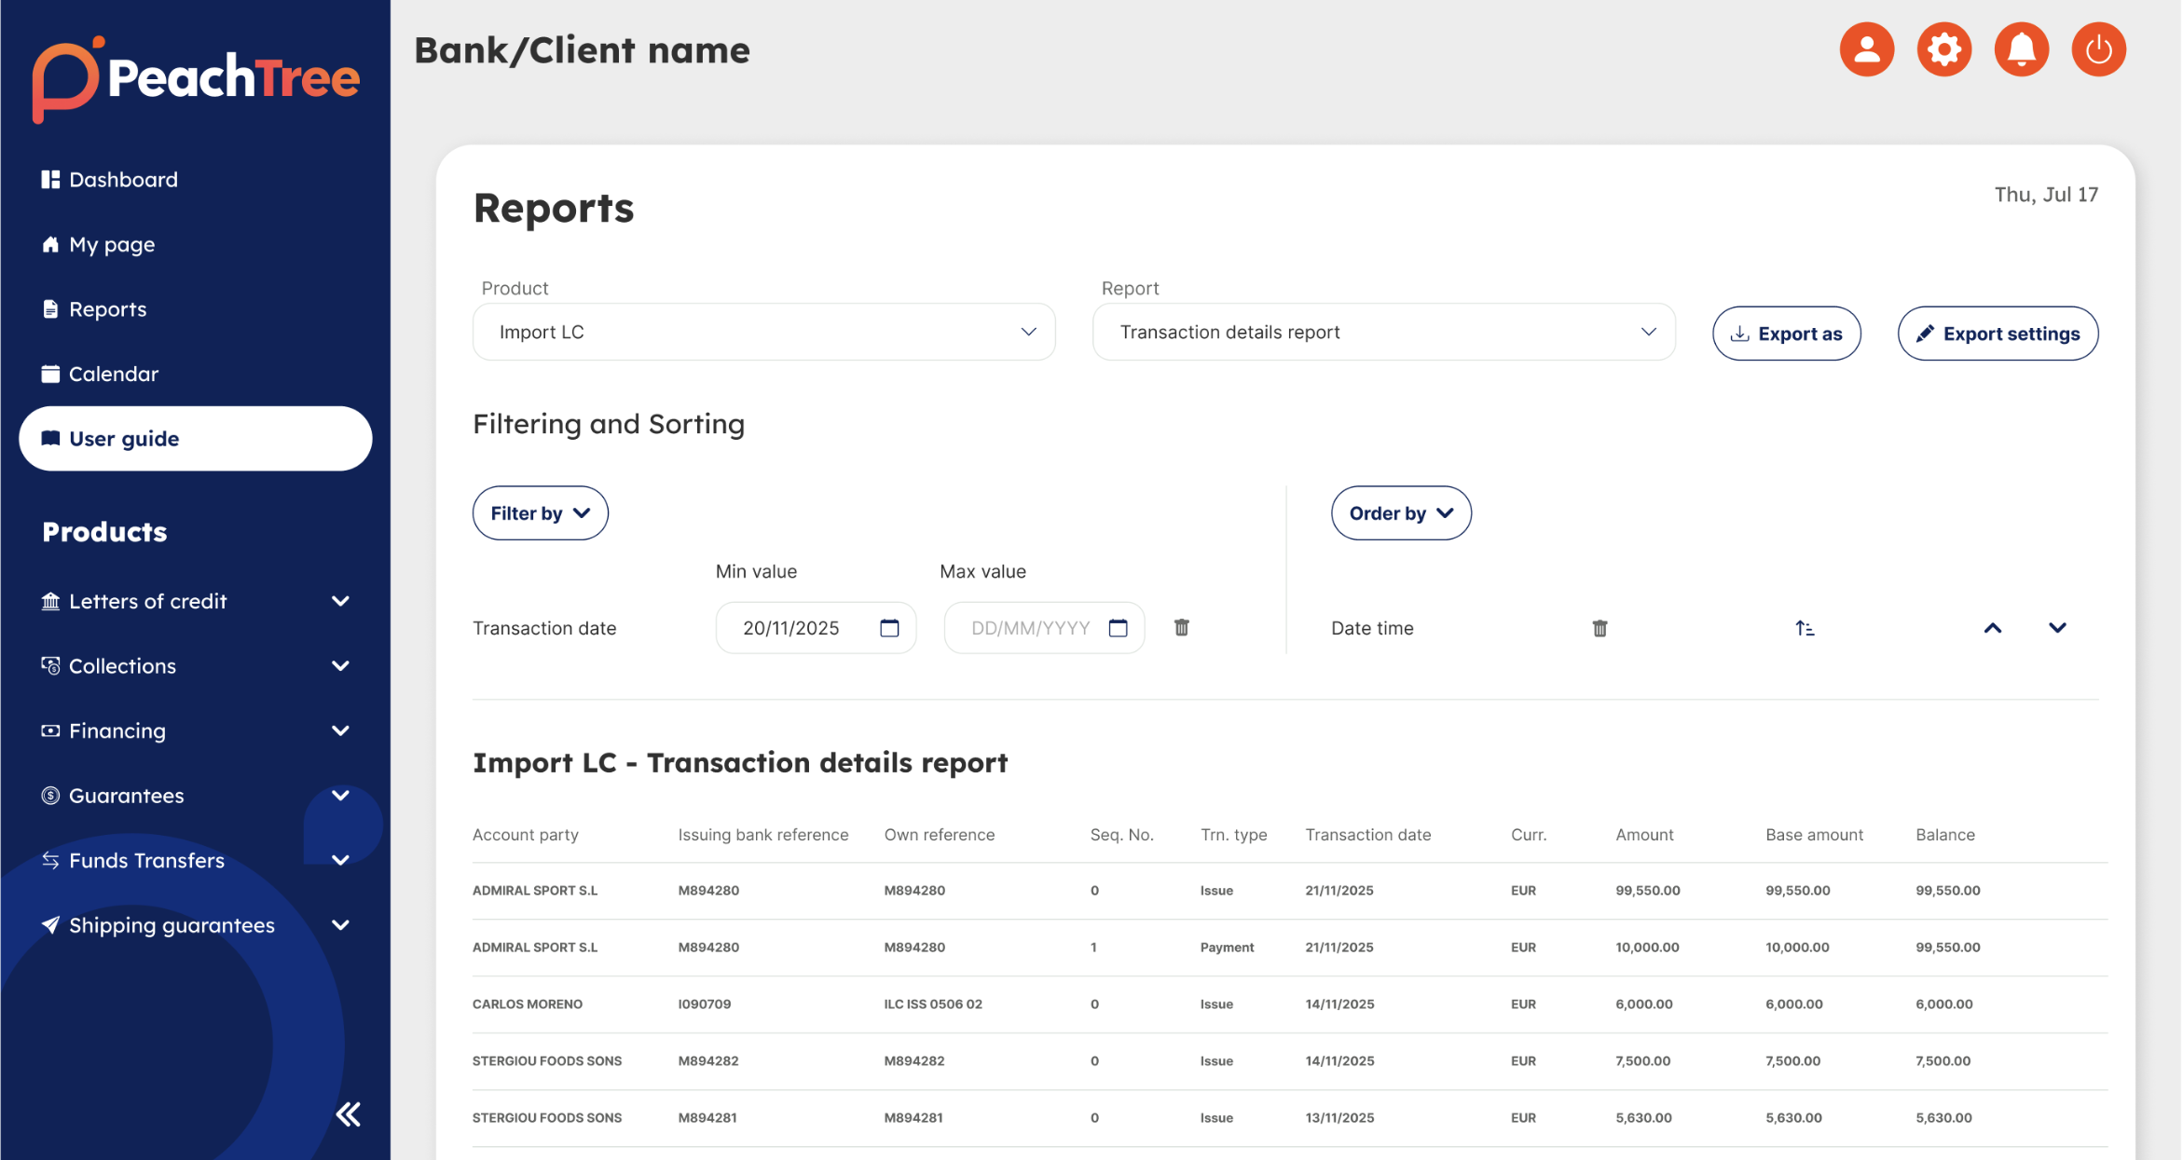The width and height of the screenshot is (2183, 1160).
Task: Click the Financing money icon
Action: 50,730
